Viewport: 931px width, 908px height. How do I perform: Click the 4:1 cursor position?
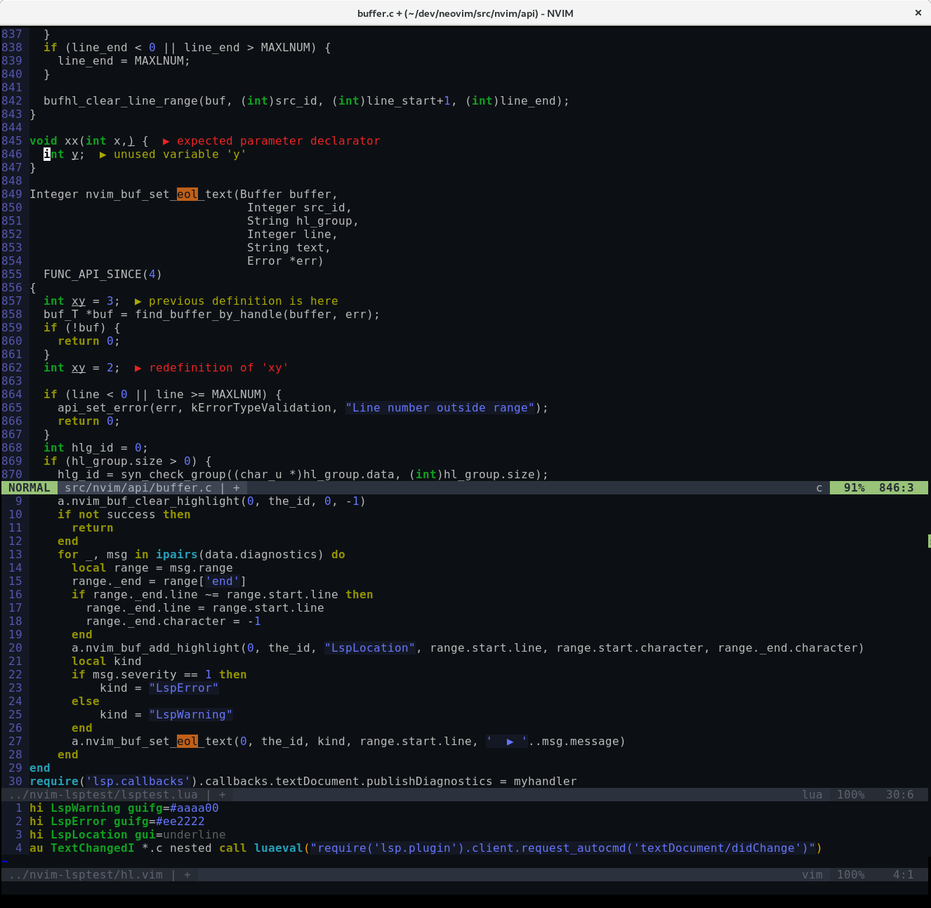point(904,875)
